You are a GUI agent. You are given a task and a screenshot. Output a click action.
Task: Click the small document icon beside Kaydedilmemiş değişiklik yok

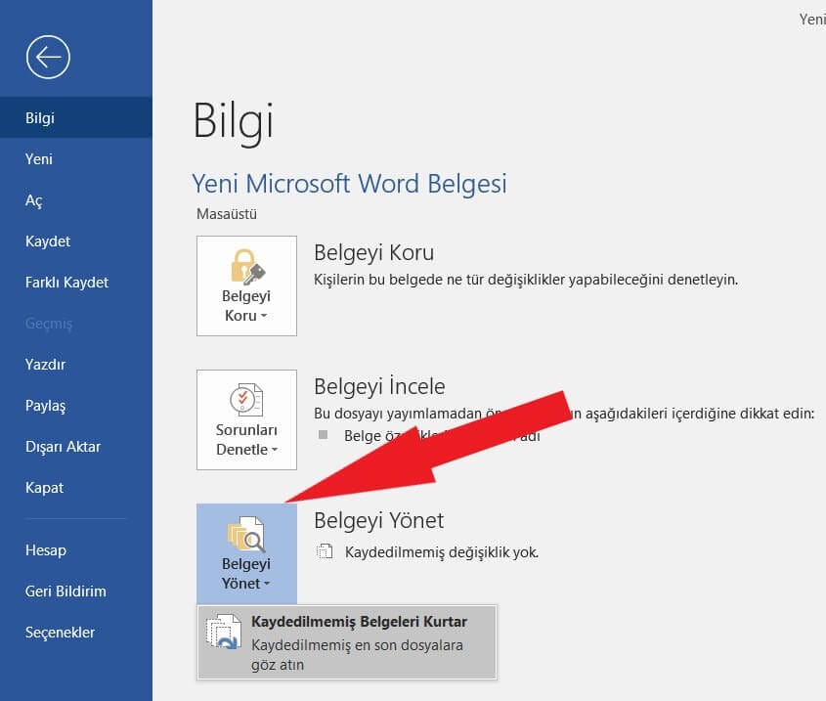pos(325,552)
